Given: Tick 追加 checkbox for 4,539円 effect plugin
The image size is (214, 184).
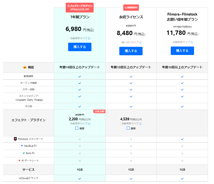Looking at the screenshot, I should [128, 128].
